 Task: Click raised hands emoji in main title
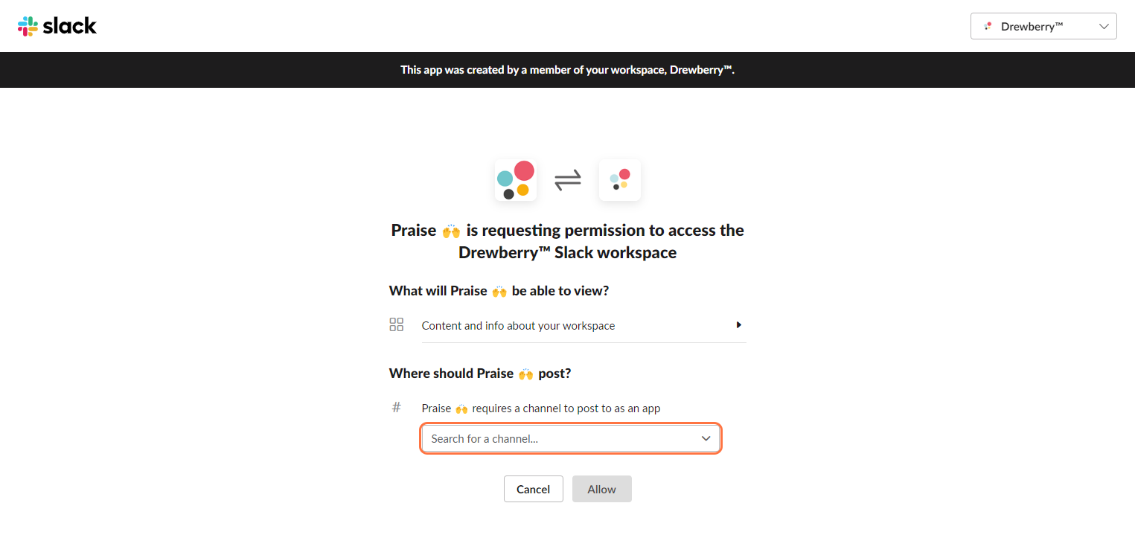(x=451, y=231)
